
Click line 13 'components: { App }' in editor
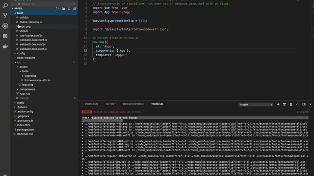point(113,51)
